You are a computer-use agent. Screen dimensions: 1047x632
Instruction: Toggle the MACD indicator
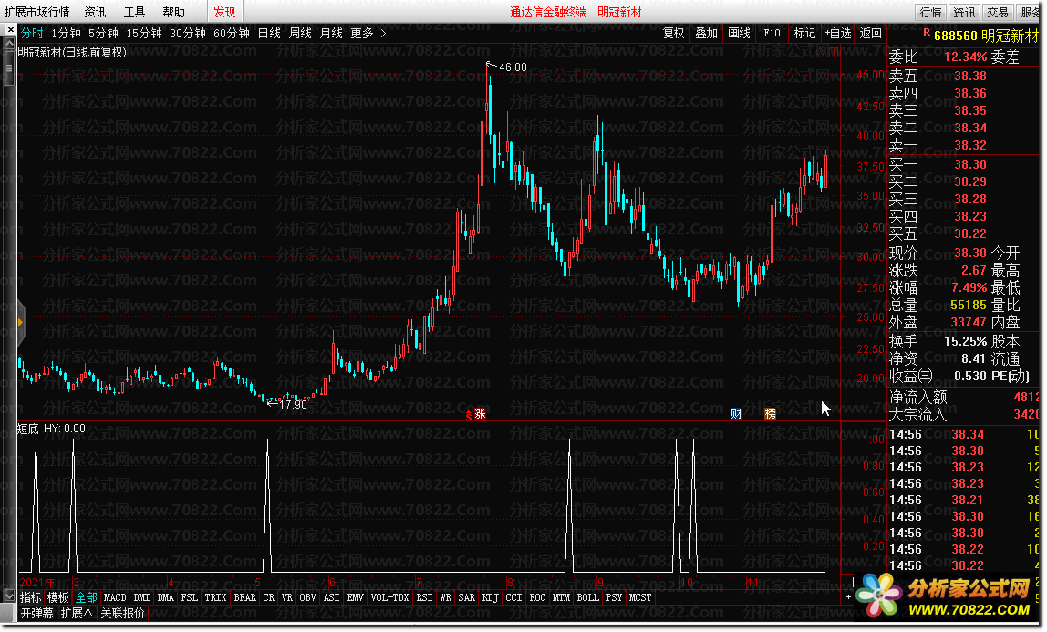[x=115, y=597]
